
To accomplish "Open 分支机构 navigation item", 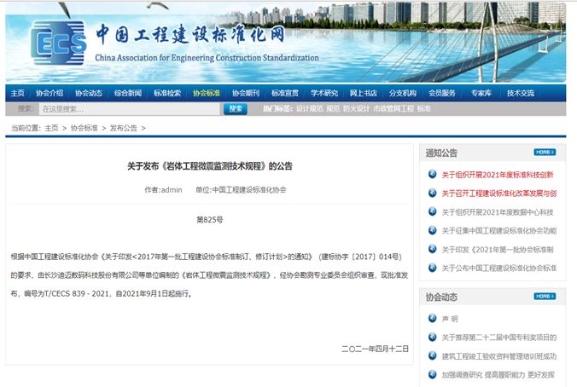I will 403,94.
